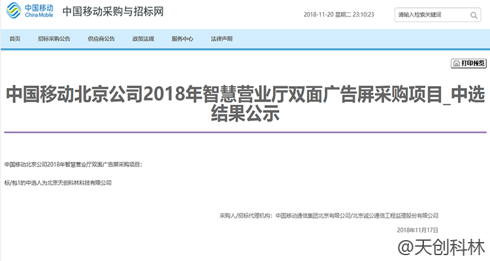Click the keyword search input field
490x261 pixels.
coord(438,14)
